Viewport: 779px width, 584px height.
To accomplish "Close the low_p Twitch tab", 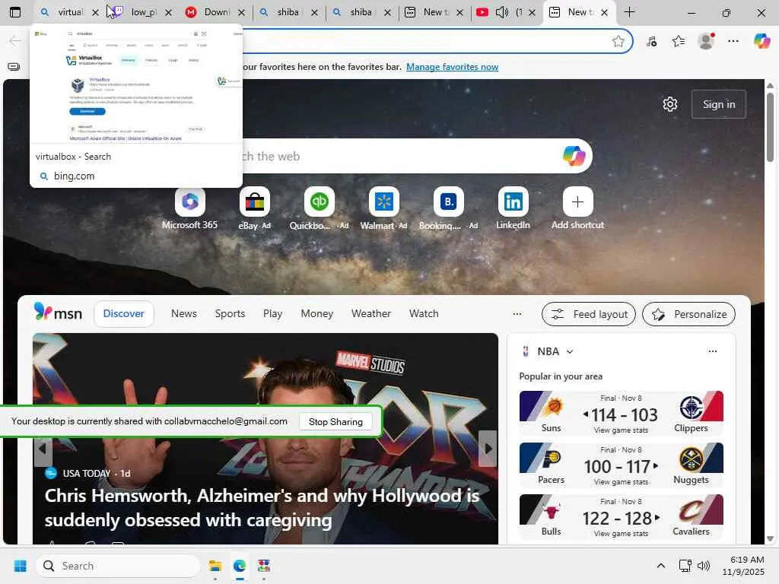I will 168,12.
